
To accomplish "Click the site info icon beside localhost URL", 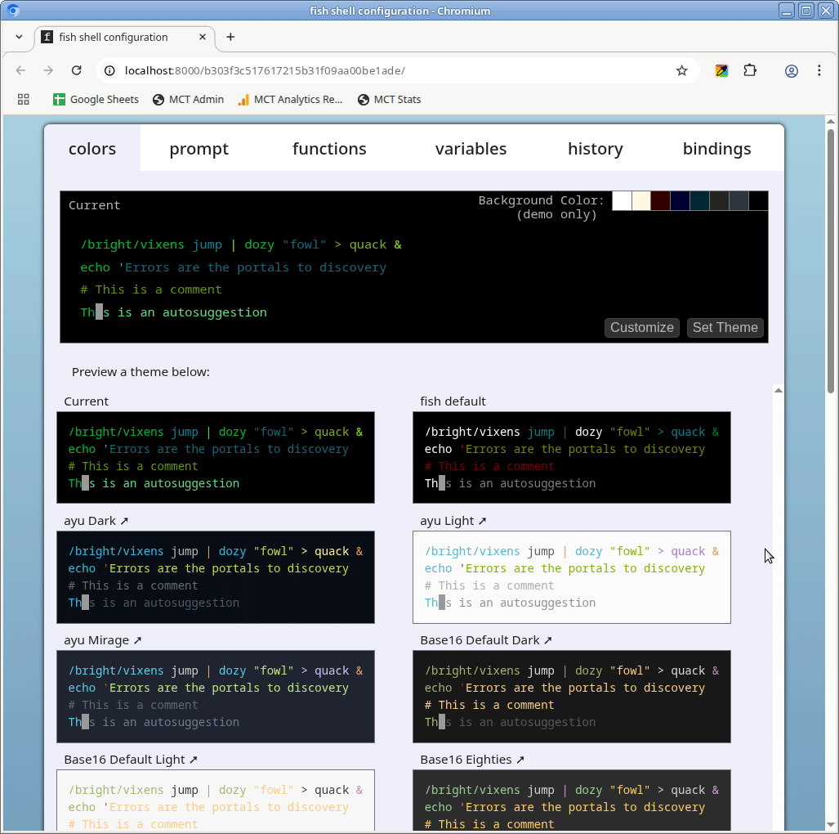I will point(109,70).
